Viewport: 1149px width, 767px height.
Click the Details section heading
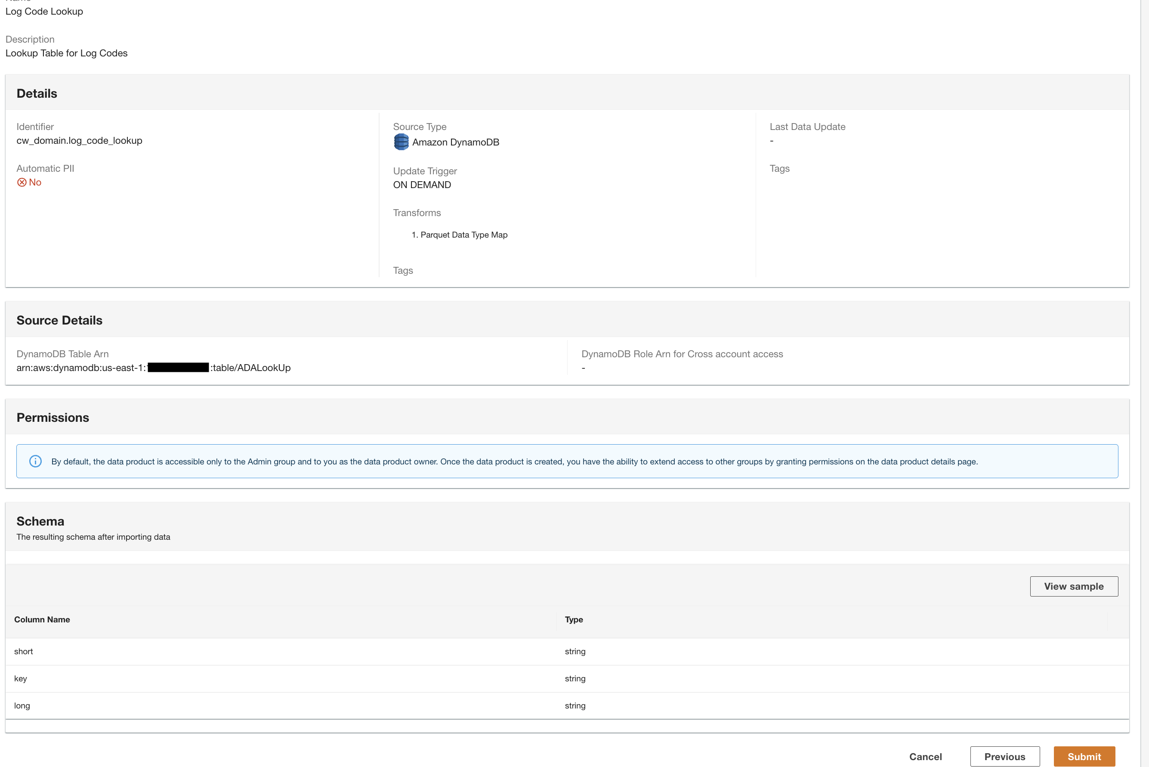tap(37, 93)
